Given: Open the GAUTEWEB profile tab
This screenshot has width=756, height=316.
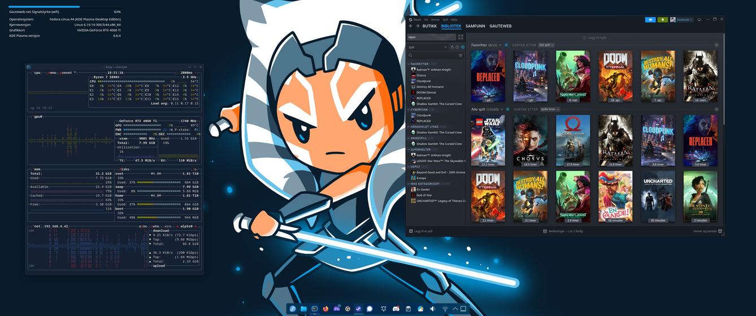Looking at the screenshot, I should (500, 26).
